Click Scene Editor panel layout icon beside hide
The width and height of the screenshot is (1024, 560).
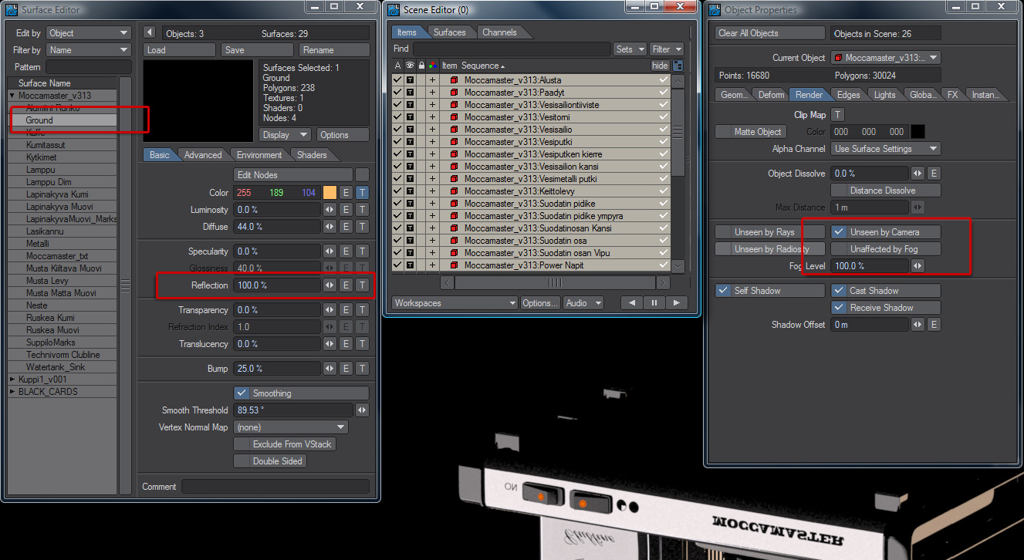pyautogui.click(x=678, y=66)
